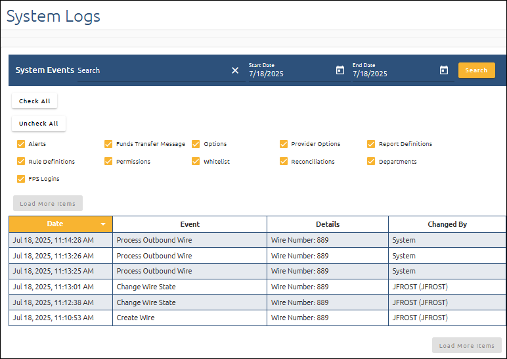Open the Start Date calendar picker

340,70
